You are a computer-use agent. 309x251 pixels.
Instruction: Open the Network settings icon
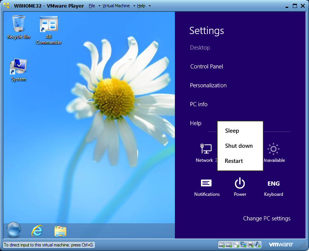205,149
